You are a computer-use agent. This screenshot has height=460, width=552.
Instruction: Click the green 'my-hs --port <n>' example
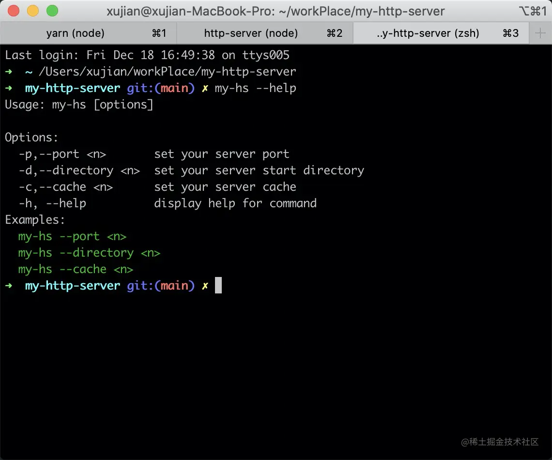pyautogui.click(x=72, y=236)
